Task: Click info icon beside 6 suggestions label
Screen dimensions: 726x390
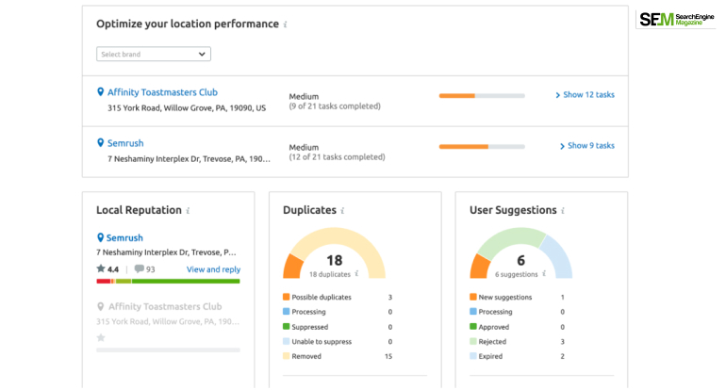Action: [544, 274]
